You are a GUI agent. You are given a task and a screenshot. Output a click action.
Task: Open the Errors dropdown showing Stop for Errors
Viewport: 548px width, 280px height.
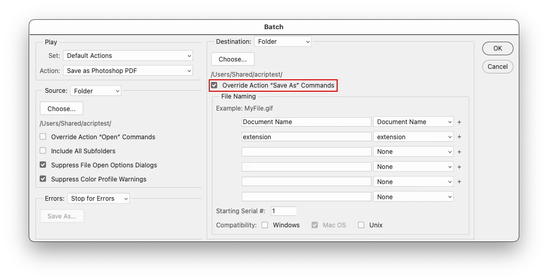(x=99, y=198)
